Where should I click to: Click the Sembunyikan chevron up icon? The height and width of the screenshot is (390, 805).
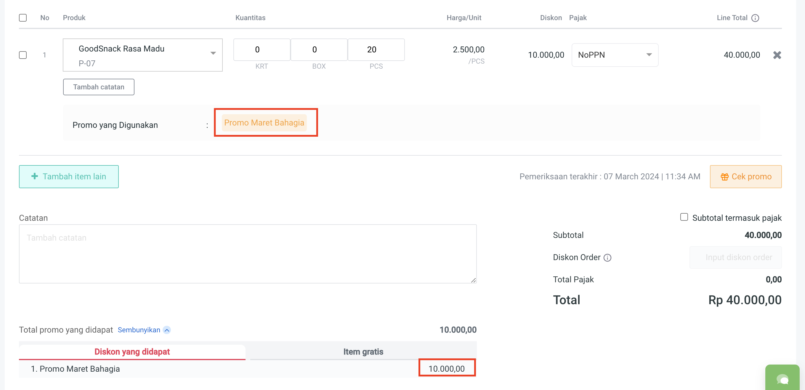pos(167,330)
